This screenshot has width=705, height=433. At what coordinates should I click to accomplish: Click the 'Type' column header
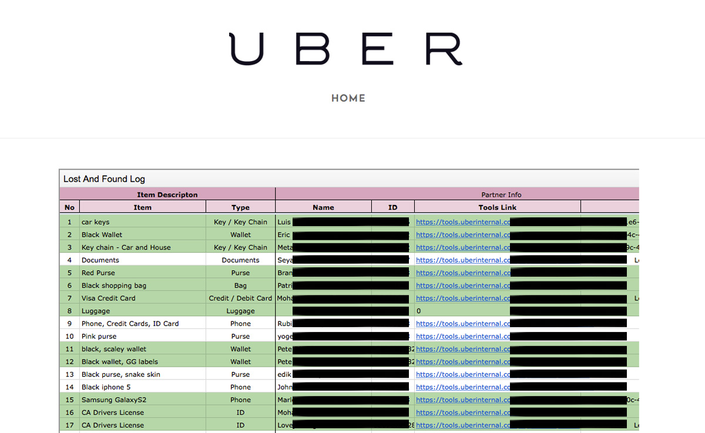coord(240,207)
